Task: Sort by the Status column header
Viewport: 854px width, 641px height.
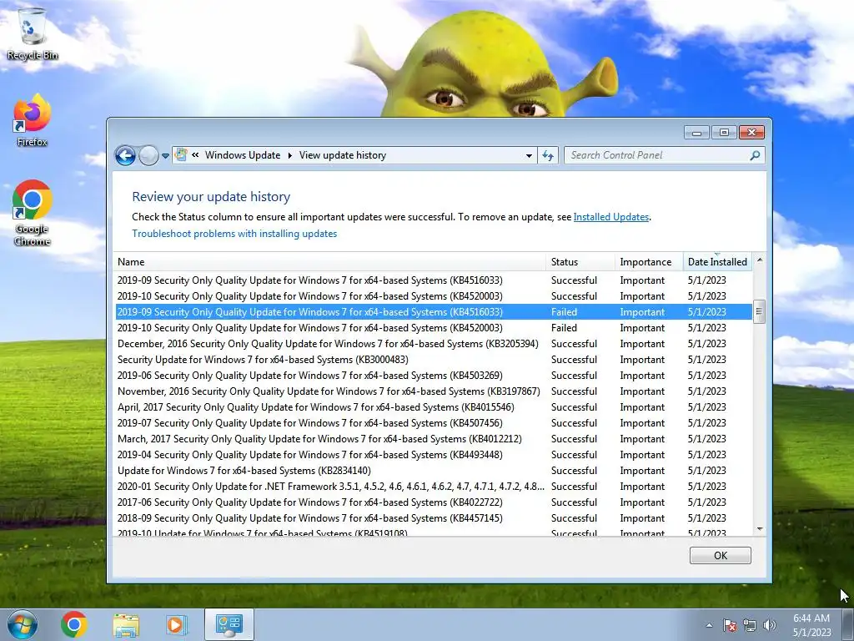Action: point(580,261)
